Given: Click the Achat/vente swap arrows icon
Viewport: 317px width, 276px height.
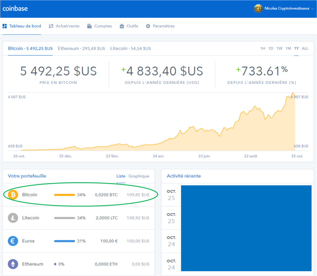Looking at the screenshot, I should pos(51,26).
